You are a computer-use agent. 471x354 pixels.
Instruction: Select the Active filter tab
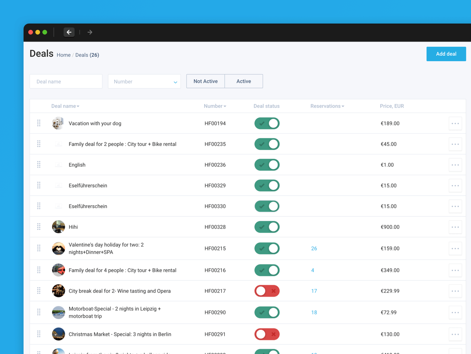(x=243, y=81)
